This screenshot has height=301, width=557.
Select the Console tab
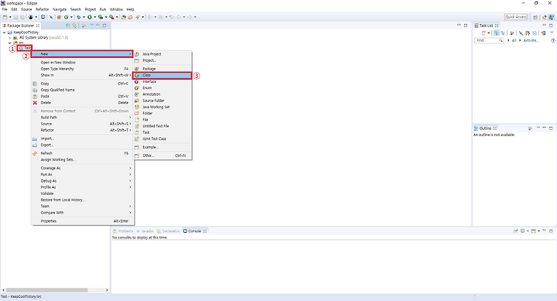coord(195,231)
